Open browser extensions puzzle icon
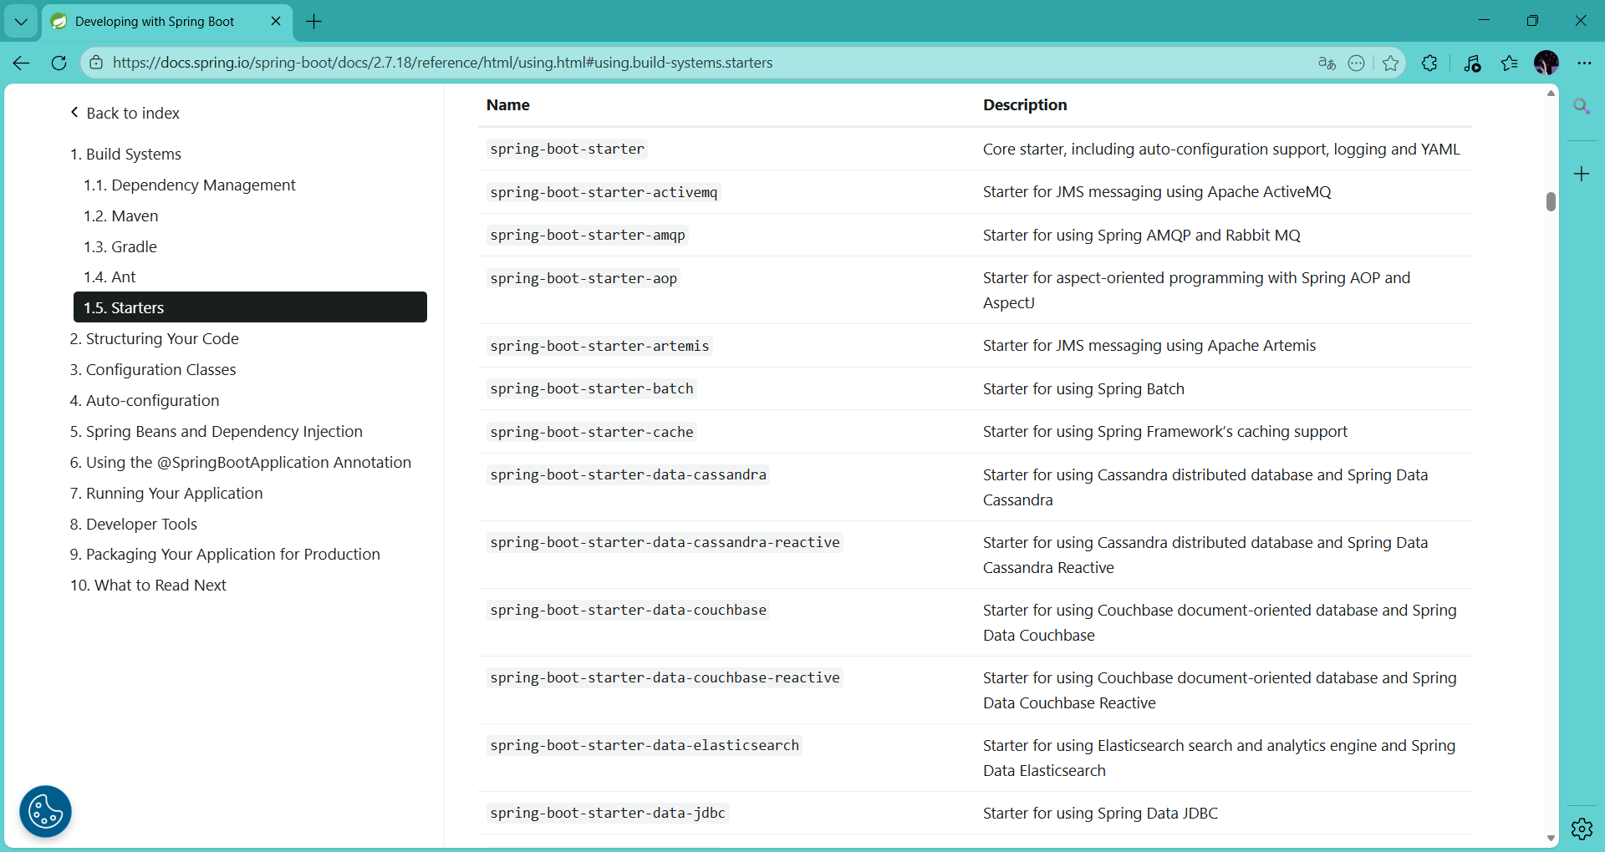The image size is (1605, 852). tap(1429, 63)
